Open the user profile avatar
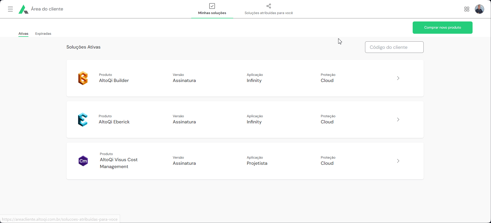 (479, 9)
